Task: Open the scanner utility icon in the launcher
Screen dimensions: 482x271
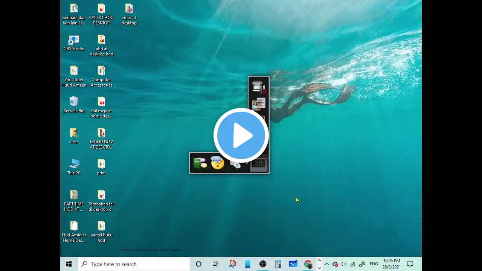Action: tap(259, 87)
